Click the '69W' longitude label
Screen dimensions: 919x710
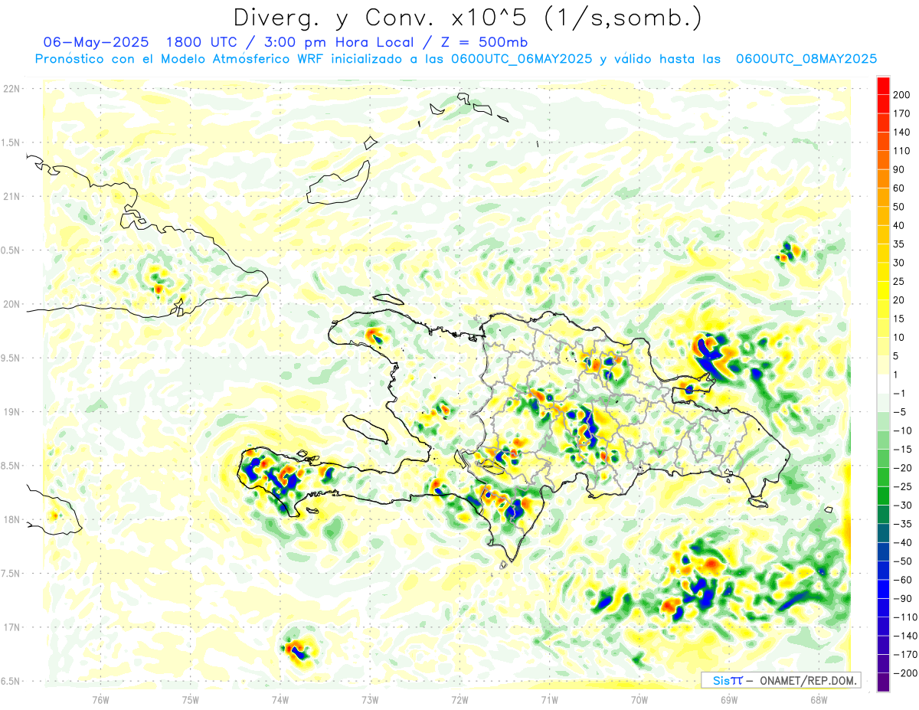point(729,699)
